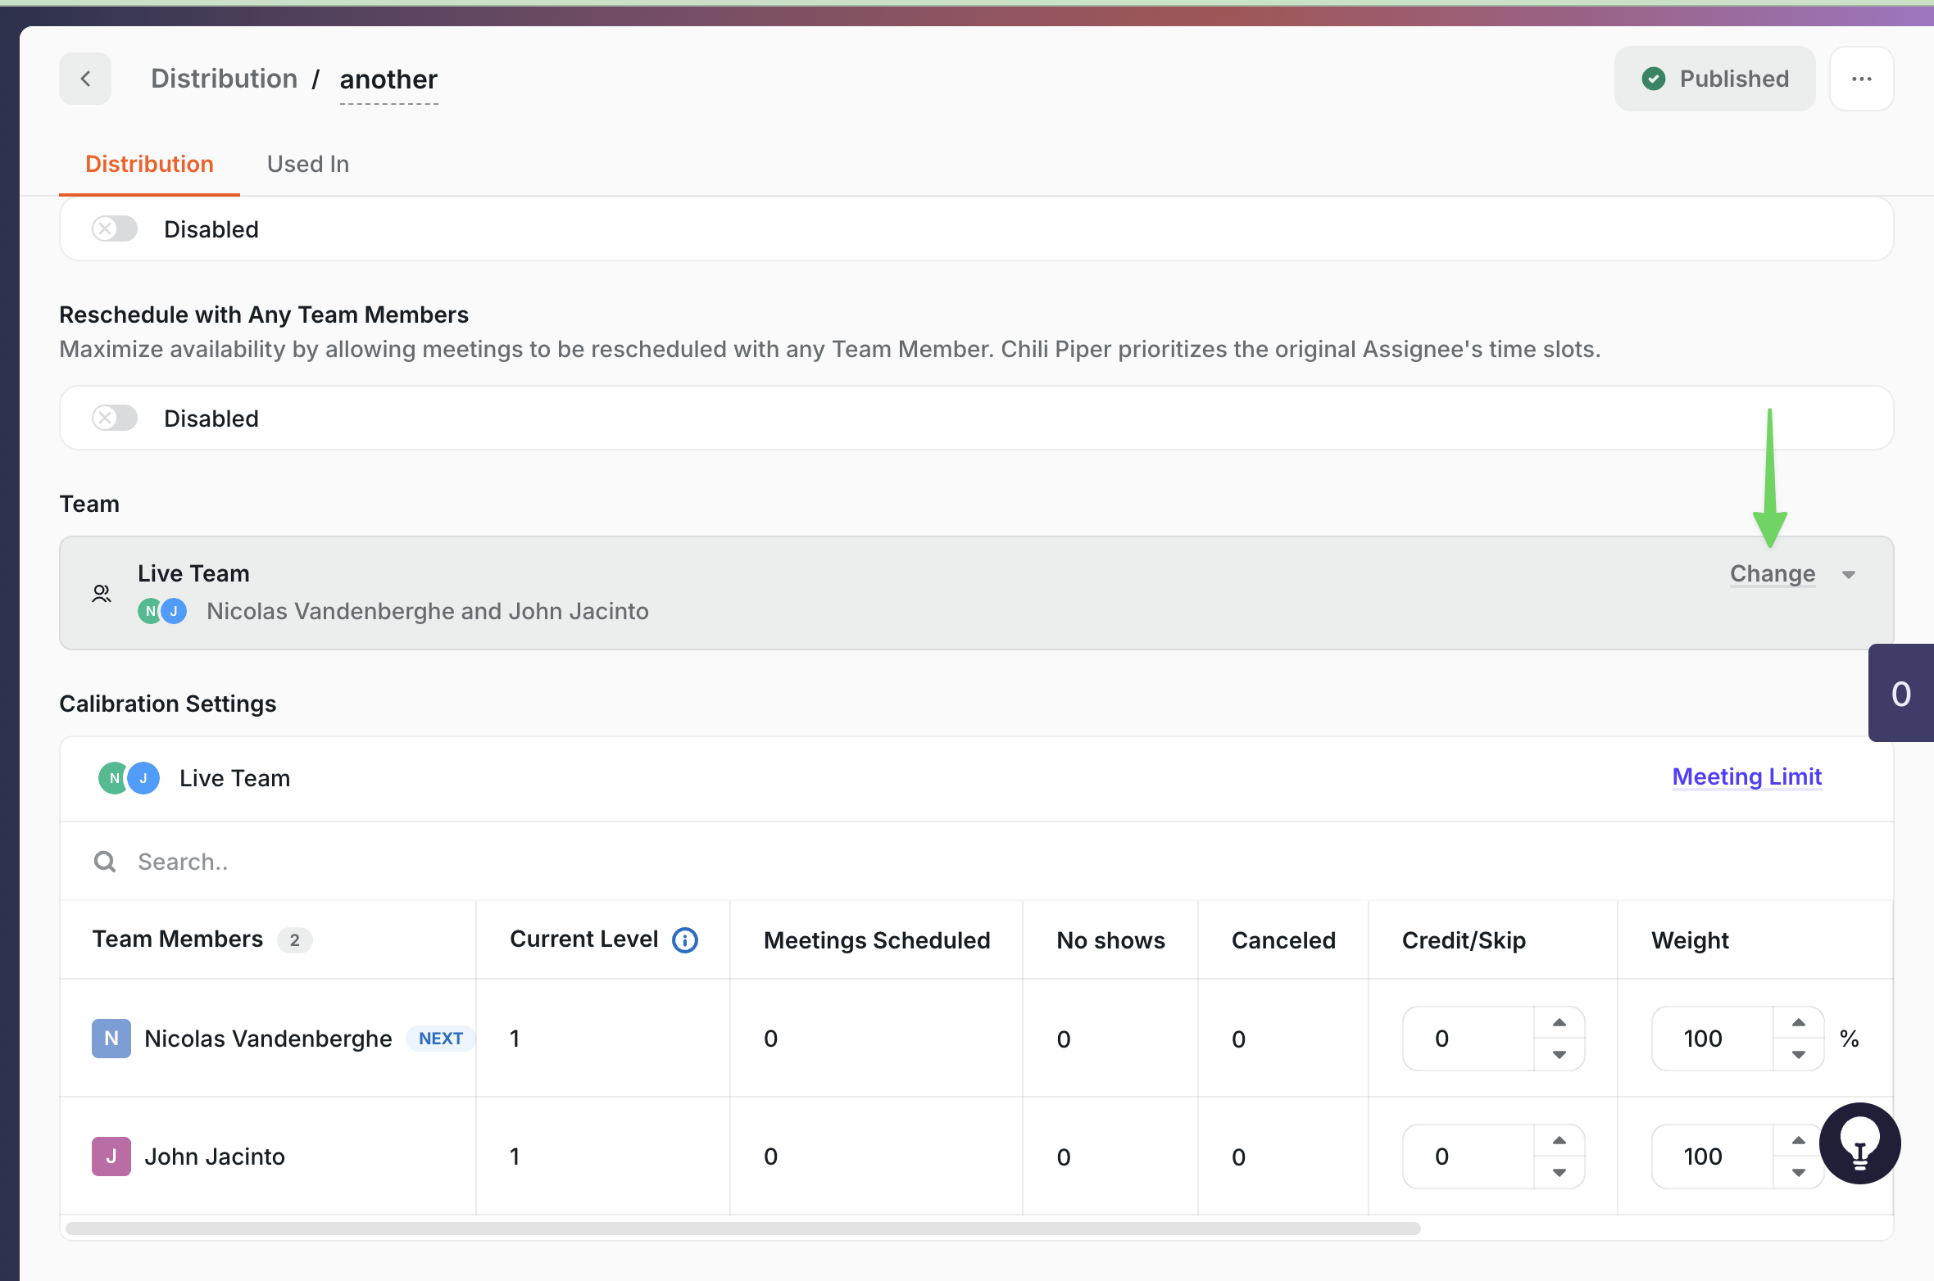
Task: Click the search magnifier icon
Action: (x=105, y=862)
